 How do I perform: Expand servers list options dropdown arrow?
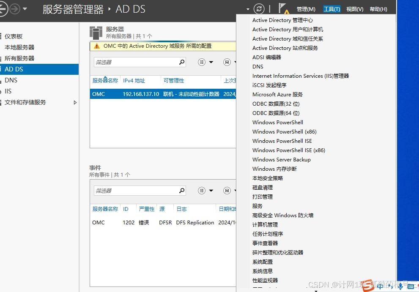(211, 62)
